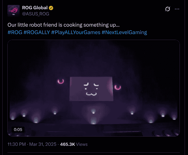Open the three-dot More options menu
This screenshot has height=155, width=188.
point(177,9)
